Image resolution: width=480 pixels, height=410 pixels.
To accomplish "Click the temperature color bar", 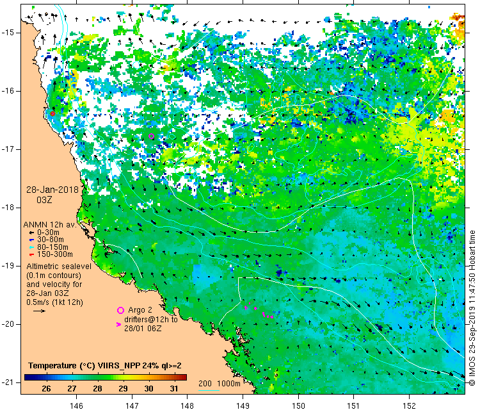I will pos(106,377).
